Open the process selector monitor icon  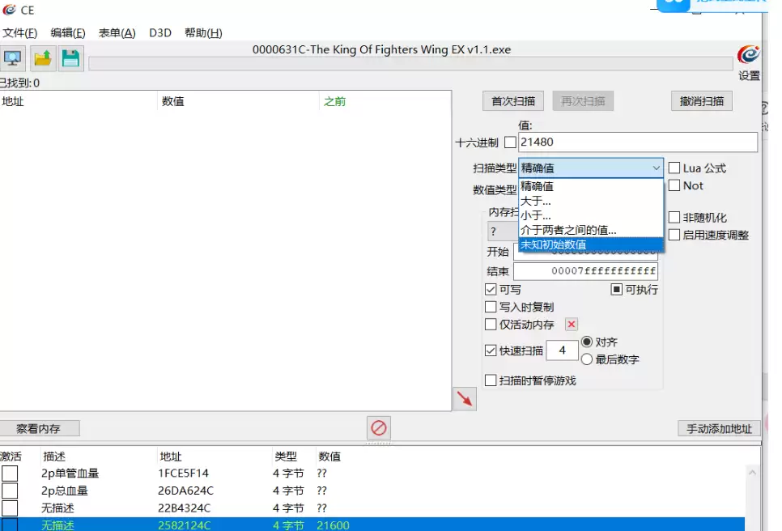pyautogui.click(x=12, y=59)
